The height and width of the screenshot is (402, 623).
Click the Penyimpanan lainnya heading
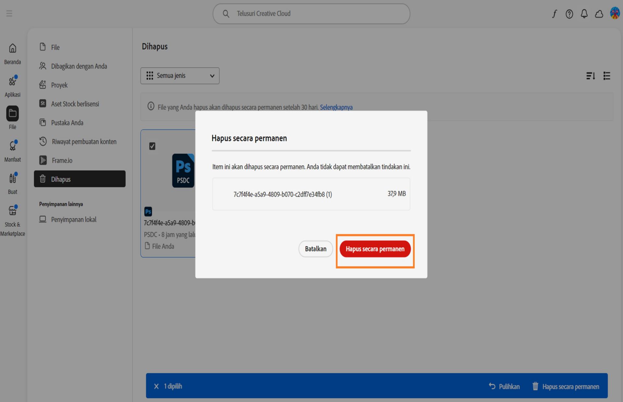(61, 204)
